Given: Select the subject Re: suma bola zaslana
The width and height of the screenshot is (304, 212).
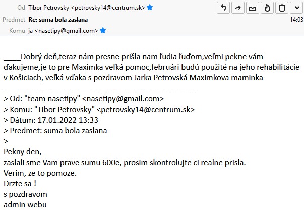Looking at the screenshot, I should click(x=58, y=20).
